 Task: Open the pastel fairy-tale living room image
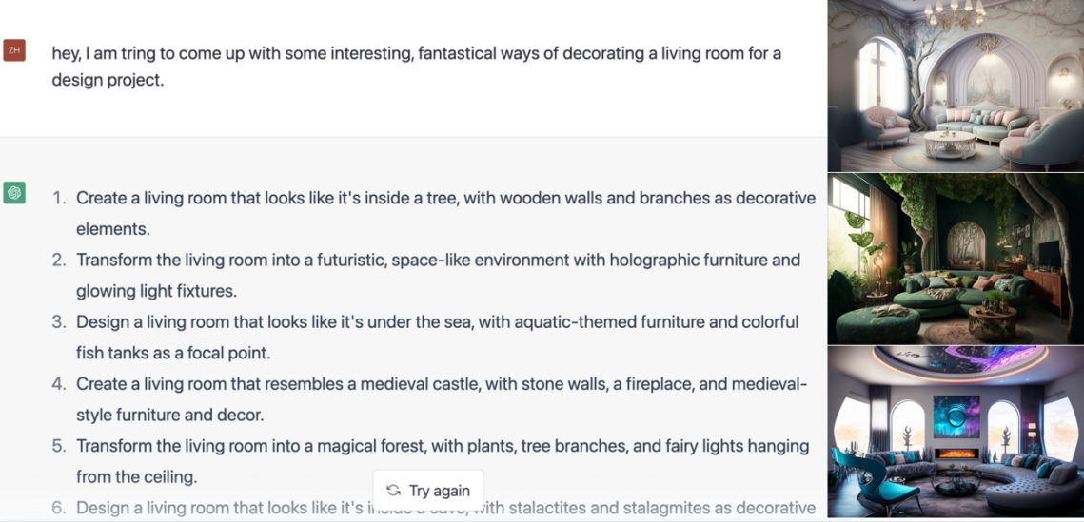[955, 86]
